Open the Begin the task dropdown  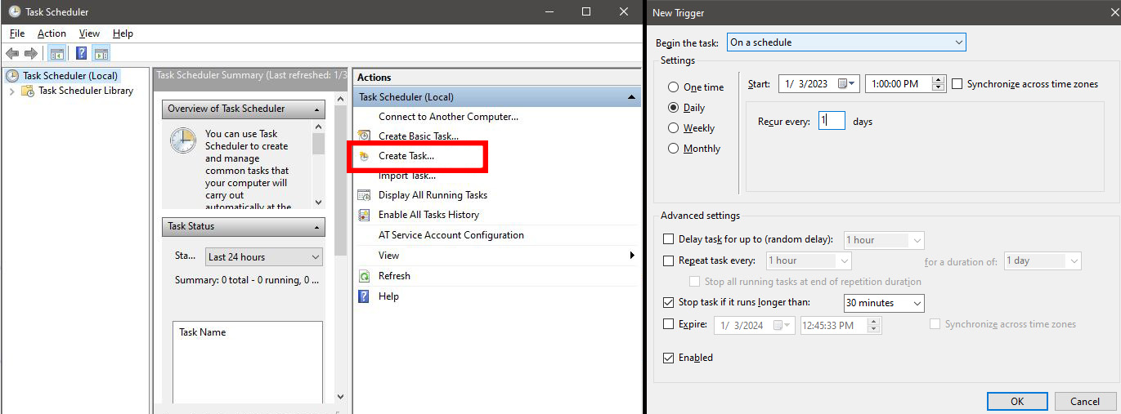tap(846, 42)
